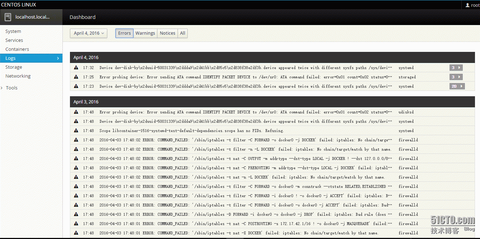
Task: Click warning icon of POSTROUTING MASQUERADE entry
Action: coord(76,224)
